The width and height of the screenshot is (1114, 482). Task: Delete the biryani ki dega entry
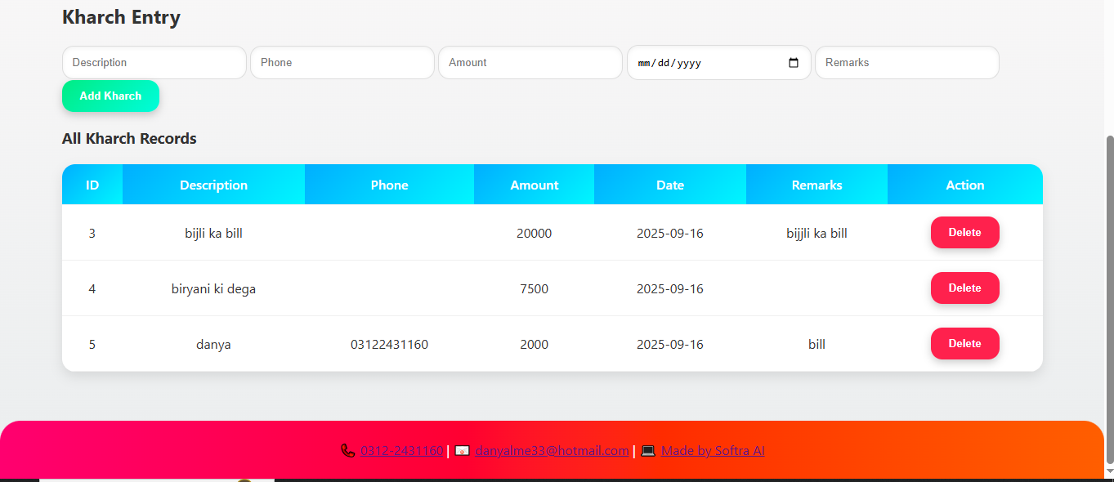click(964, 288)
